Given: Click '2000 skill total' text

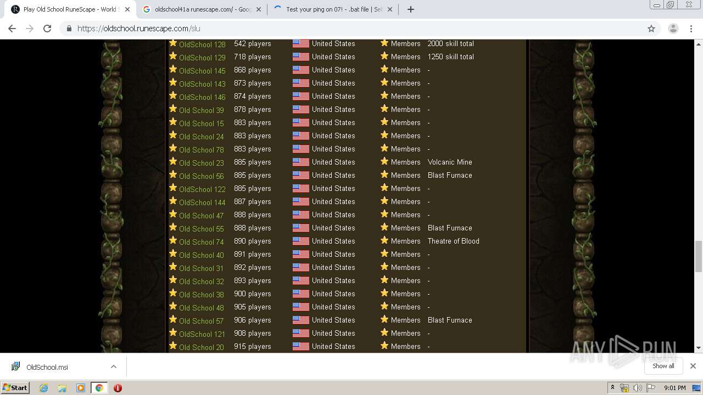Looking at the screenshot, I should point(450,43).
